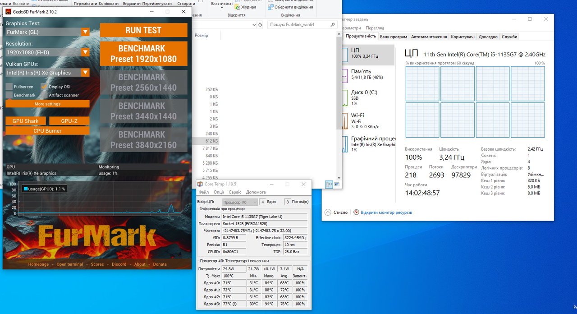Image resolution: width=577 pixels, height=314 pixels.
Task: Click the Explorer vertical scrollbar
Action: 339,106
